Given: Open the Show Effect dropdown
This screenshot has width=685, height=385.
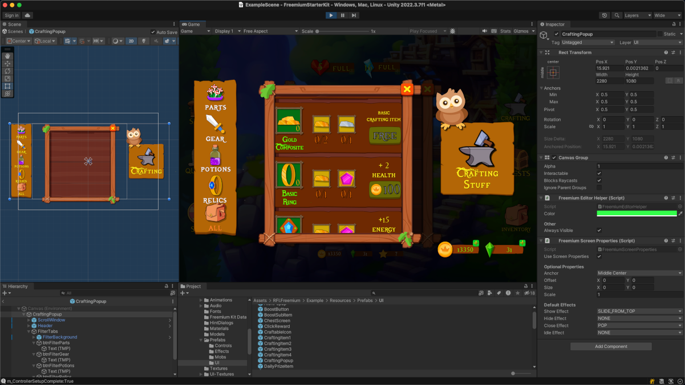Looking at the screenshot, I should coord(639,312).
